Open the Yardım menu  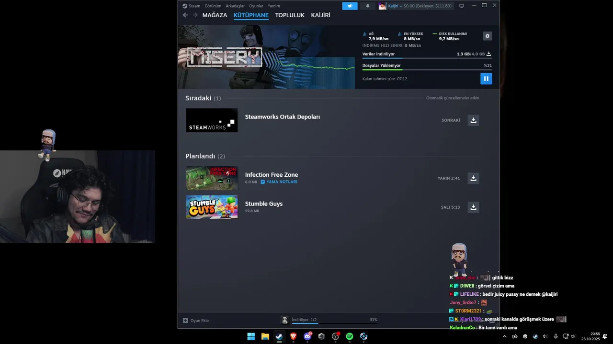click(274, 6)
